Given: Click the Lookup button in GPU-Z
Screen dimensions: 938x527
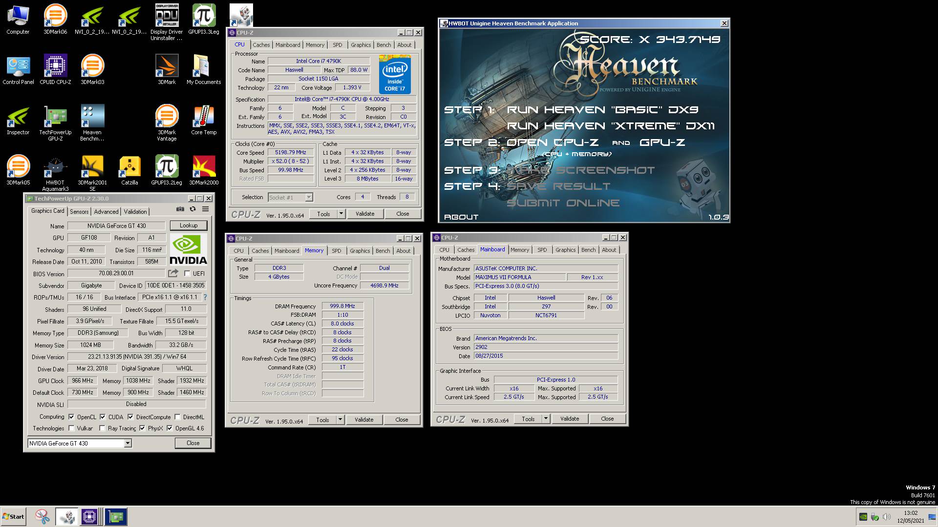Looking at the screenshot, I should 189,225.
